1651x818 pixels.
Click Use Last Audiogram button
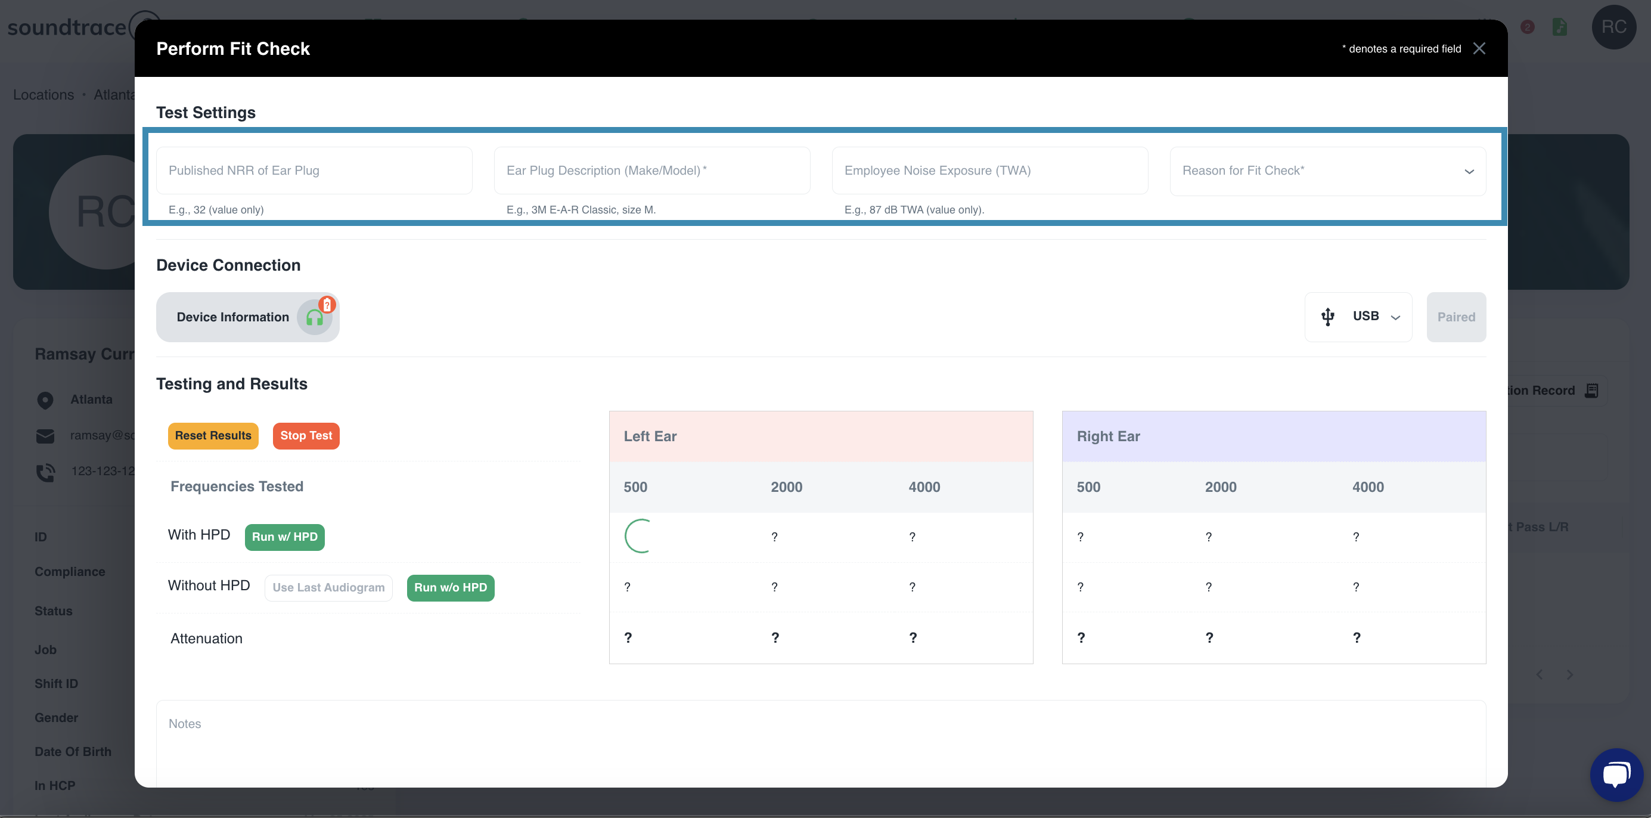[x=328, y=588]
